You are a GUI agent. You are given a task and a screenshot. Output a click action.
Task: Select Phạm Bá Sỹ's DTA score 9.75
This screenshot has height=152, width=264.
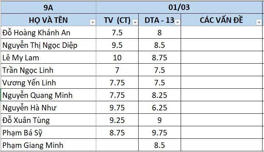point(159,133)
